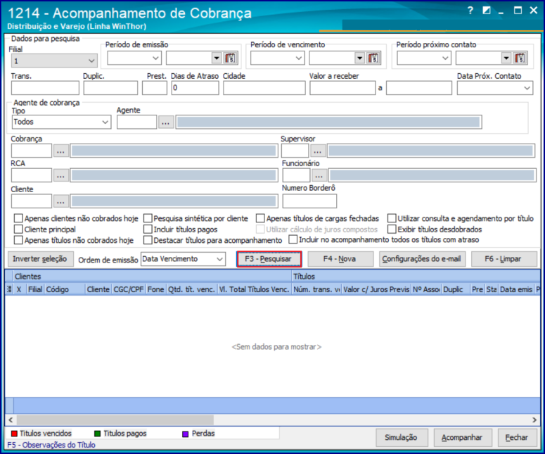The height and width of the screenshot is (454, 545).
Task: Click the Duplic column header
Action: 456,289
